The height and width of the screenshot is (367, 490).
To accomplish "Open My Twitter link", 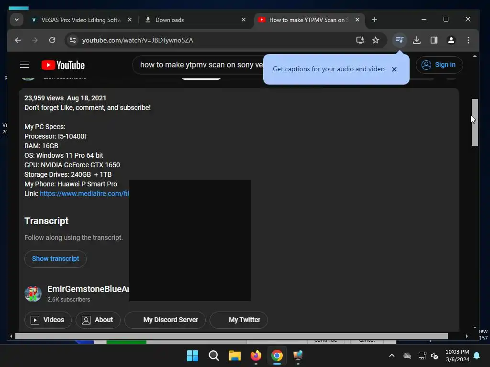I will 239,320.
